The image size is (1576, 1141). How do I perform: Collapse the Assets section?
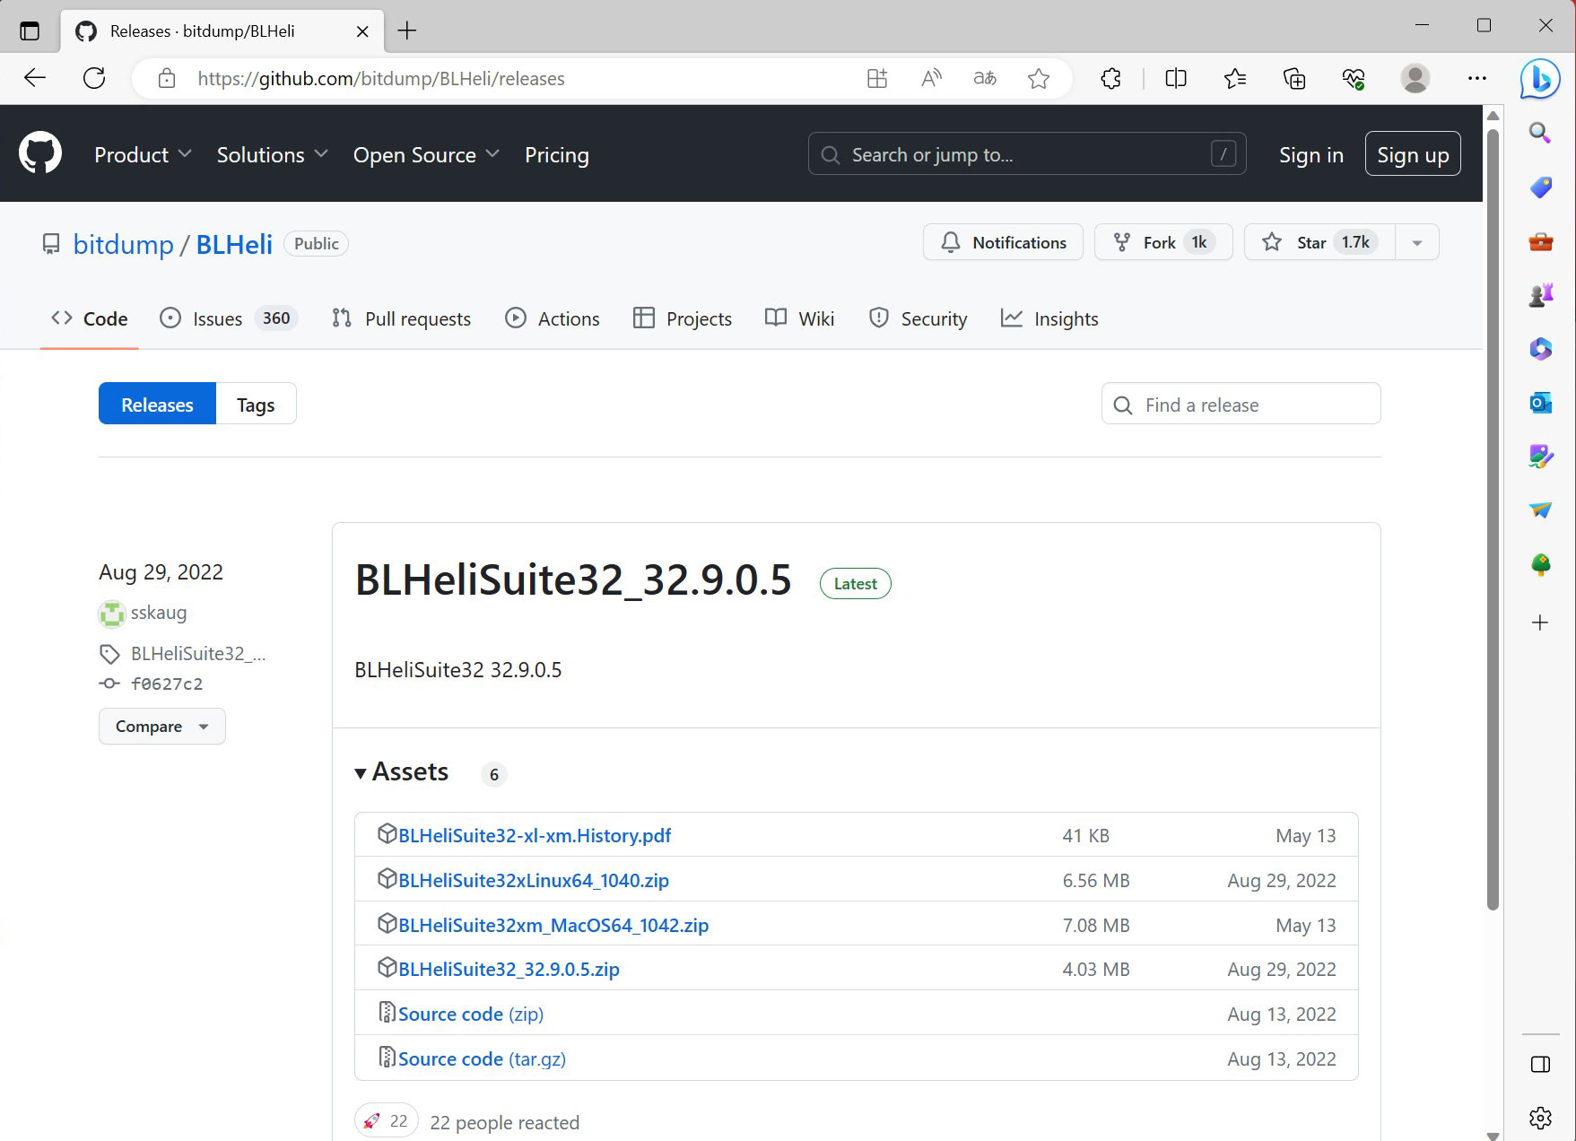pos(402,771)
